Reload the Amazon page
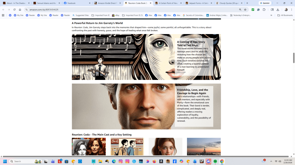The width and height of the screenshot is (295, 165). click(x=14, y=9)
